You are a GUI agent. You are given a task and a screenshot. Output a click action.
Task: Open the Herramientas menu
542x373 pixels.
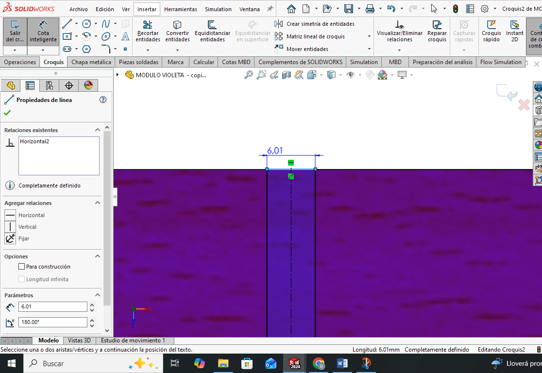(181, 9)
